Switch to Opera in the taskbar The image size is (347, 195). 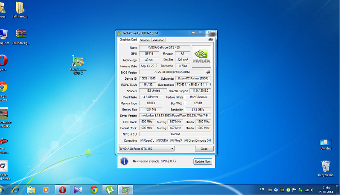pyautogui.click(x=62, y=190)
